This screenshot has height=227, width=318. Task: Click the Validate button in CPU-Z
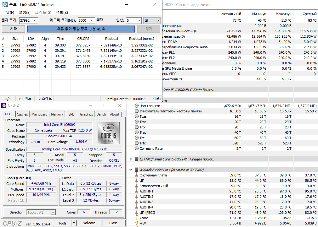pyautogui.click(x=89, y=223)
